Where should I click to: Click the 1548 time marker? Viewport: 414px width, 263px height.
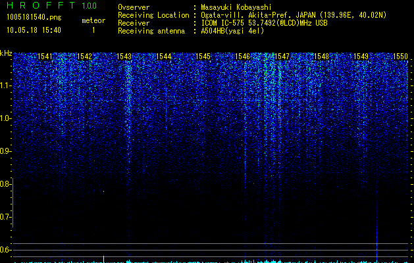coord(321,57)
